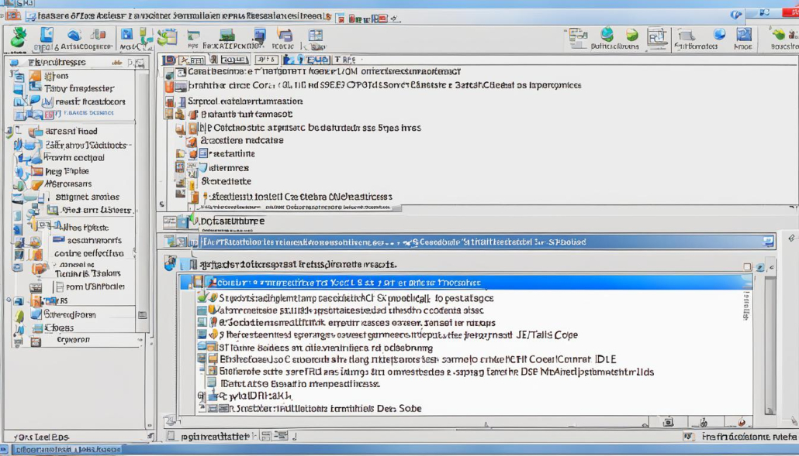Screen dimensions: 799x456
Task: Expand the plus box near the list bottom
Action: point(201,396)
